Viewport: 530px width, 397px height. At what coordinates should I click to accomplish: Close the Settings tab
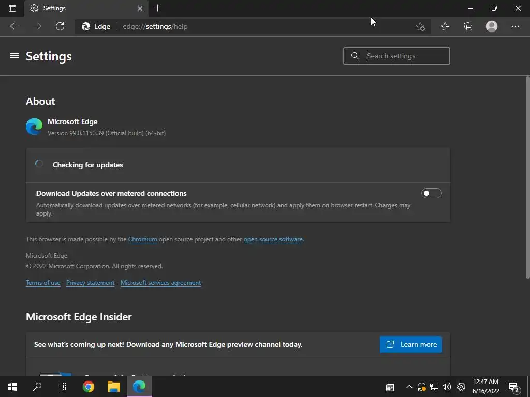pyautogui.click(x=140, y=8)
